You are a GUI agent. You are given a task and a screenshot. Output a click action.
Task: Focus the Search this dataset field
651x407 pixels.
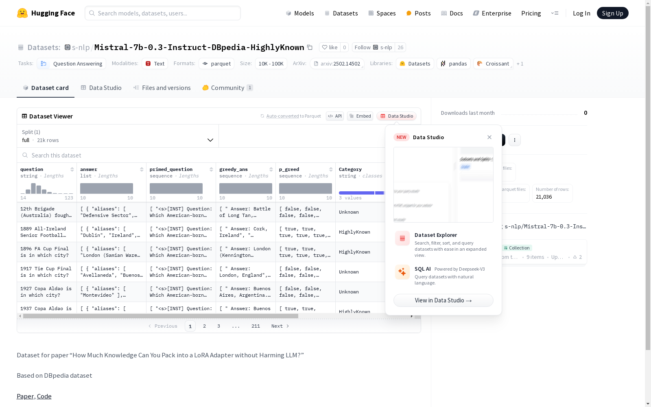coord(201,155)
